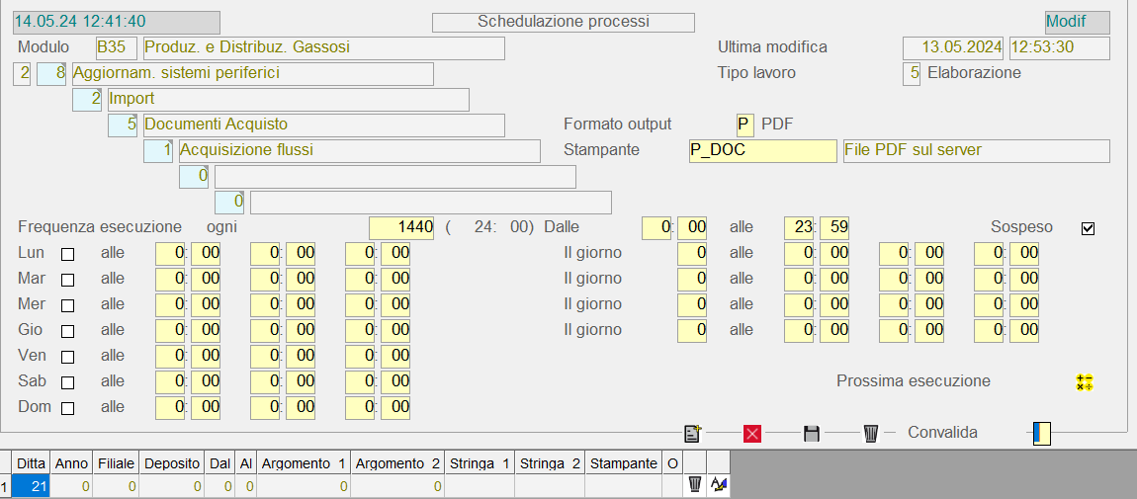Click the new document icon
The height and width of the screenshot is (499, 1137).
(x=692, y=433)
